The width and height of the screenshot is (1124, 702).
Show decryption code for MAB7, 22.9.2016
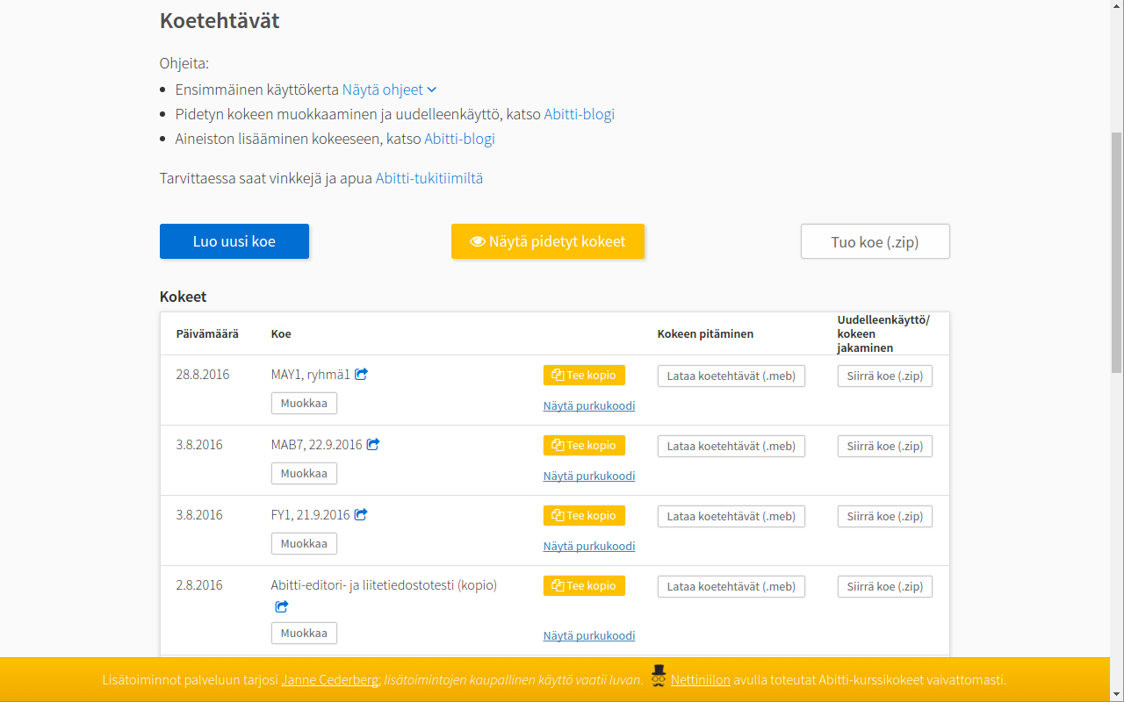click(x=589, y=476)
